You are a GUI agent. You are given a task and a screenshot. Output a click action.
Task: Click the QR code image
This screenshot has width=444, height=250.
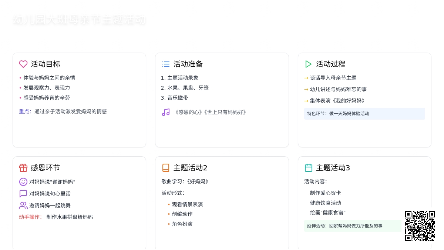point(420,226)
